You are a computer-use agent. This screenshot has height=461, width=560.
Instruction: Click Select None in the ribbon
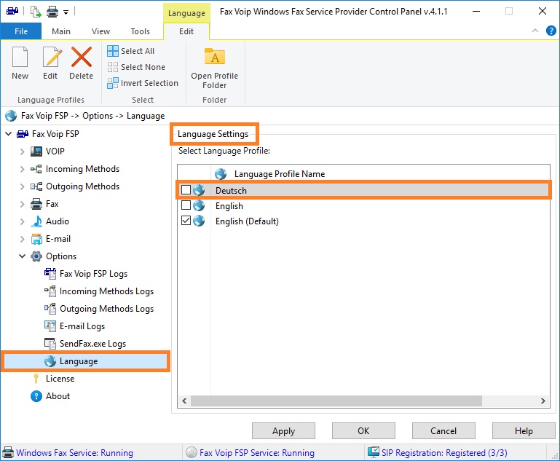[x=136, y=67]
